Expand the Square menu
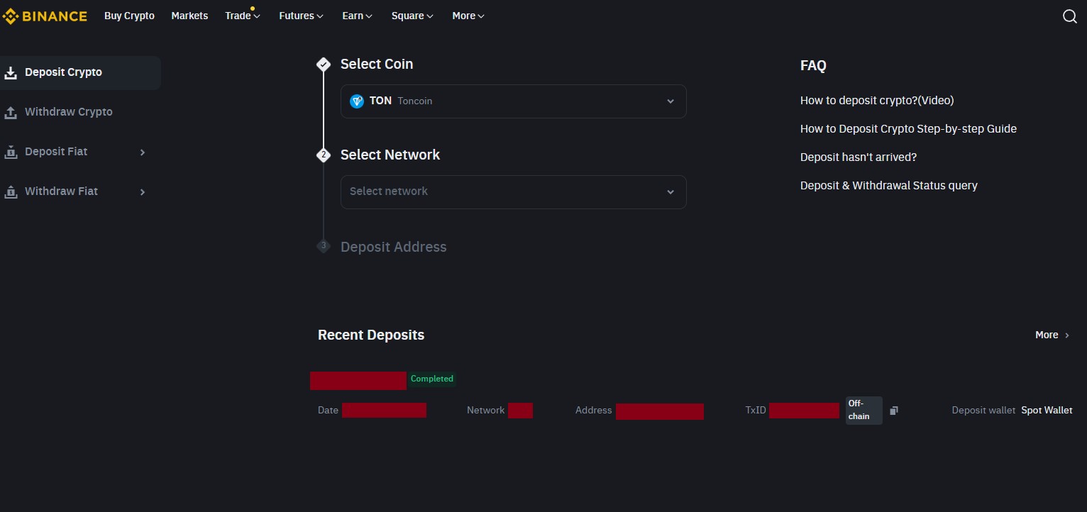Screen dimensions: 1087x512 412,16
